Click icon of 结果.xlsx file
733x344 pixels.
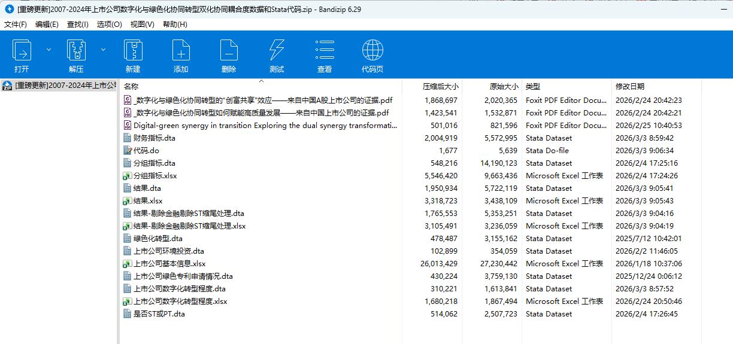coord(127,200)
